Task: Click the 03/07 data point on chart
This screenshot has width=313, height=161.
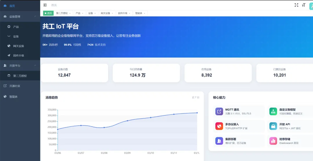Action: click(81, 125)
